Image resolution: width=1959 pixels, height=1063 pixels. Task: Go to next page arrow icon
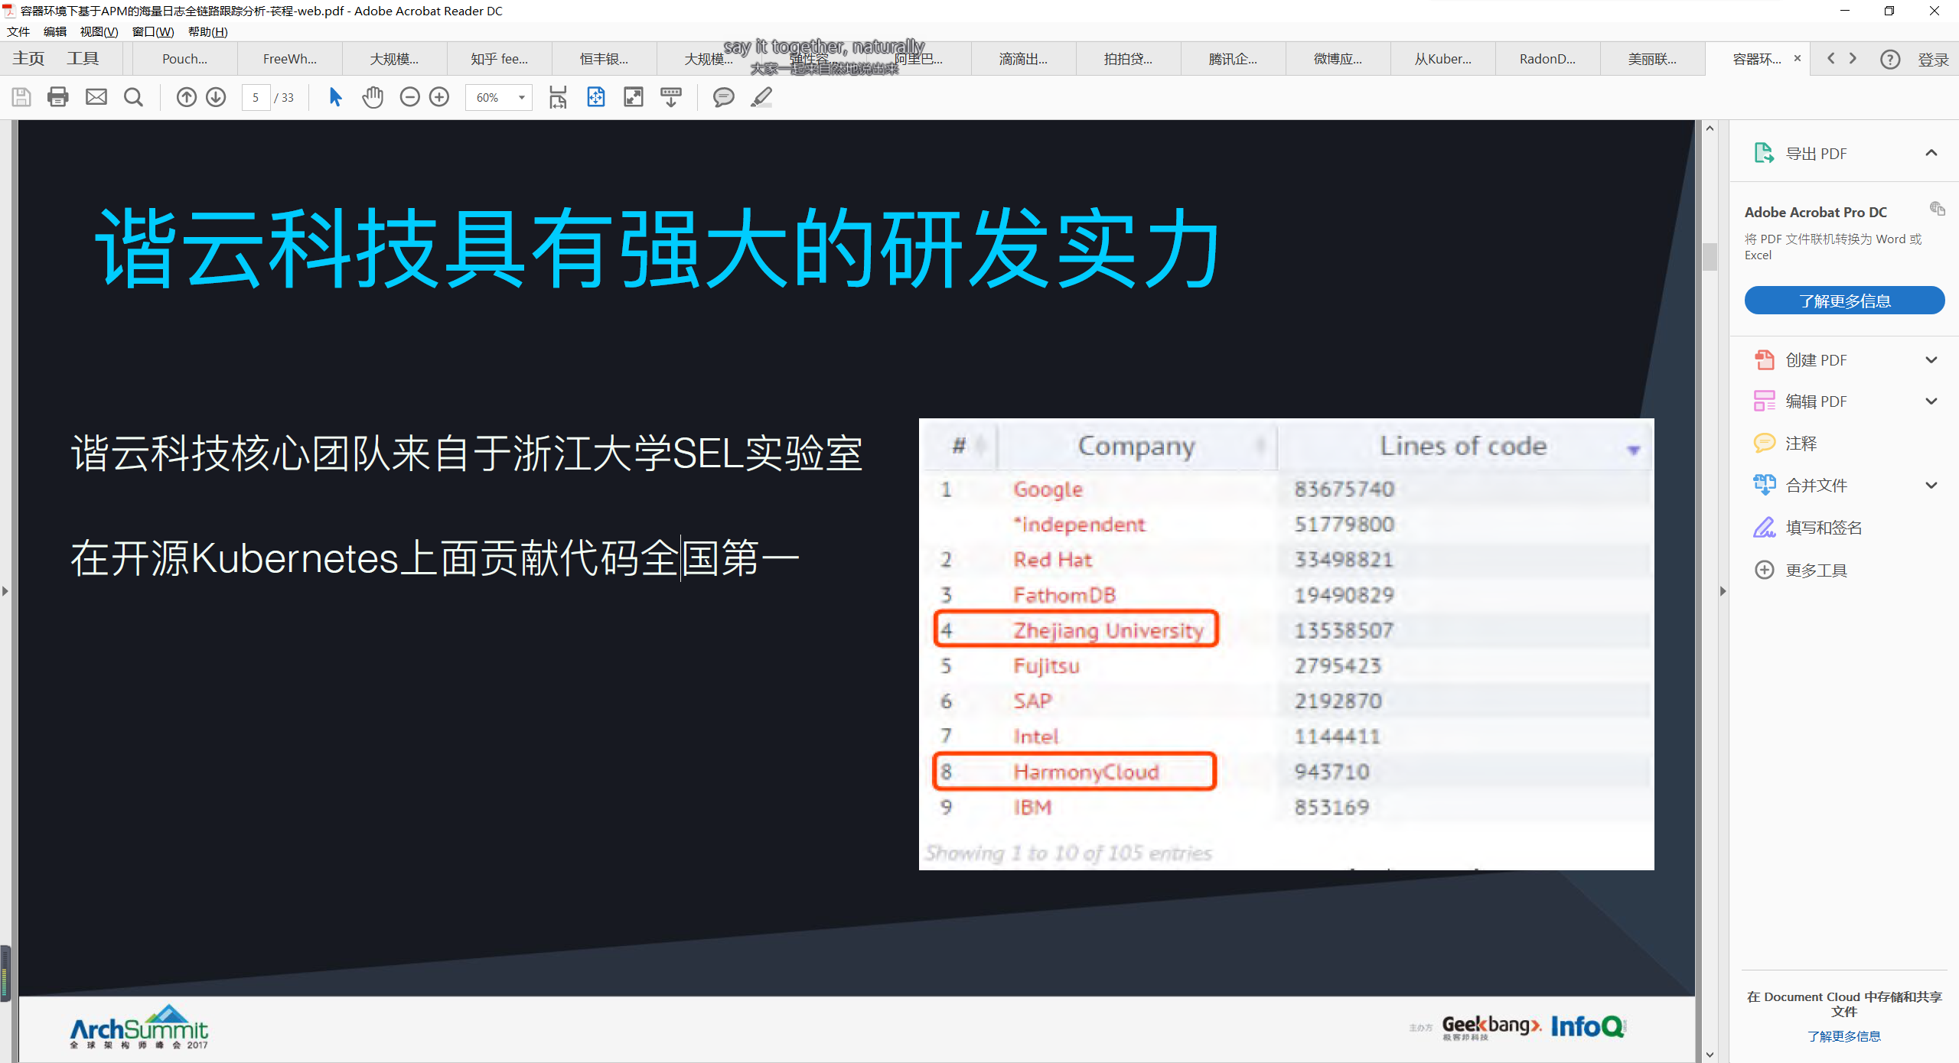217,97
